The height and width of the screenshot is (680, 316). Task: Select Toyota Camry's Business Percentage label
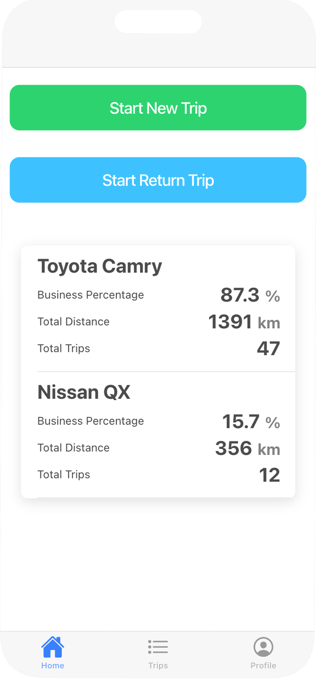coord(91,295)
